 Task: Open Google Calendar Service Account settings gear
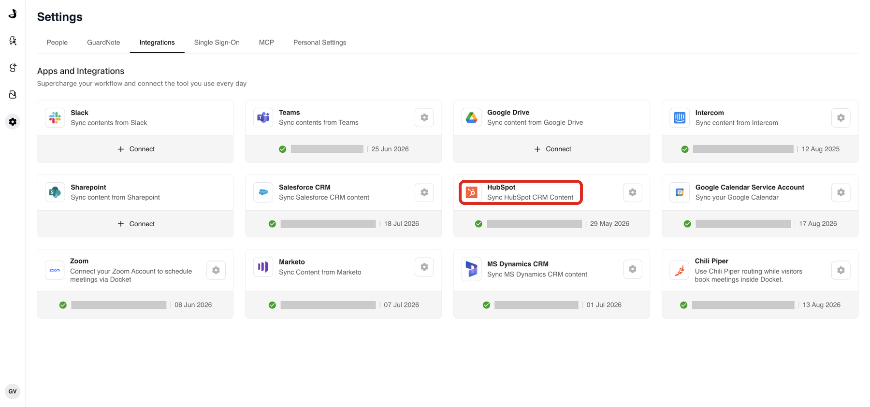click(x=841, y=192)
